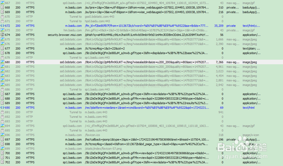This screenshot has width=283, height=166.
Task: Select session number 701
Action: [x=7, y=158]
